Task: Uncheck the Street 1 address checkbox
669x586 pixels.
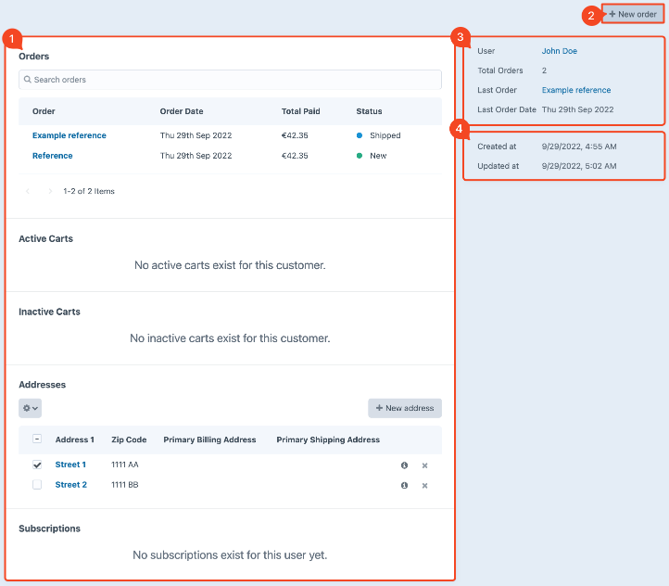Action: click(37, 465)
